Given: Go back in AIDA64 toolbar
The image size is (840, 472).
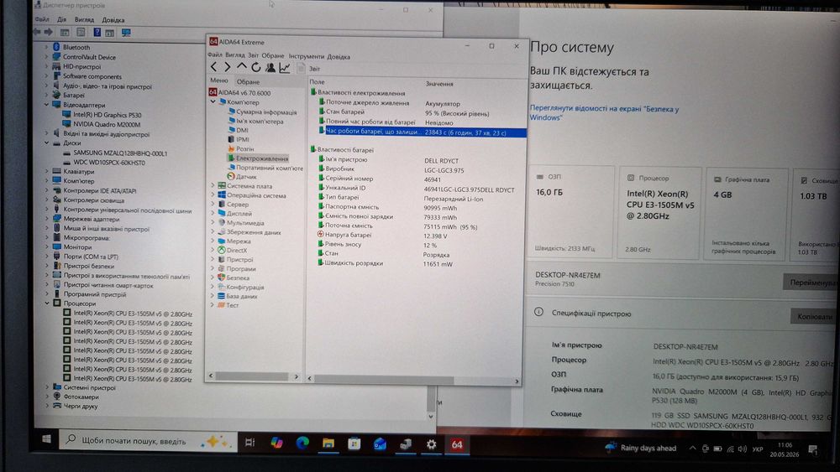Looking at the screenshot, I should point(213,67).
